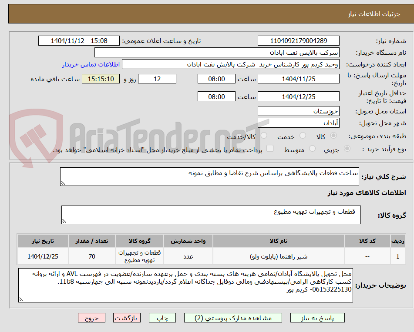Image resolution: width=414 pixels, height=332 pixels.
Task: Click resize handle of شرح کلی نیاز box
Action: [63, 183]
